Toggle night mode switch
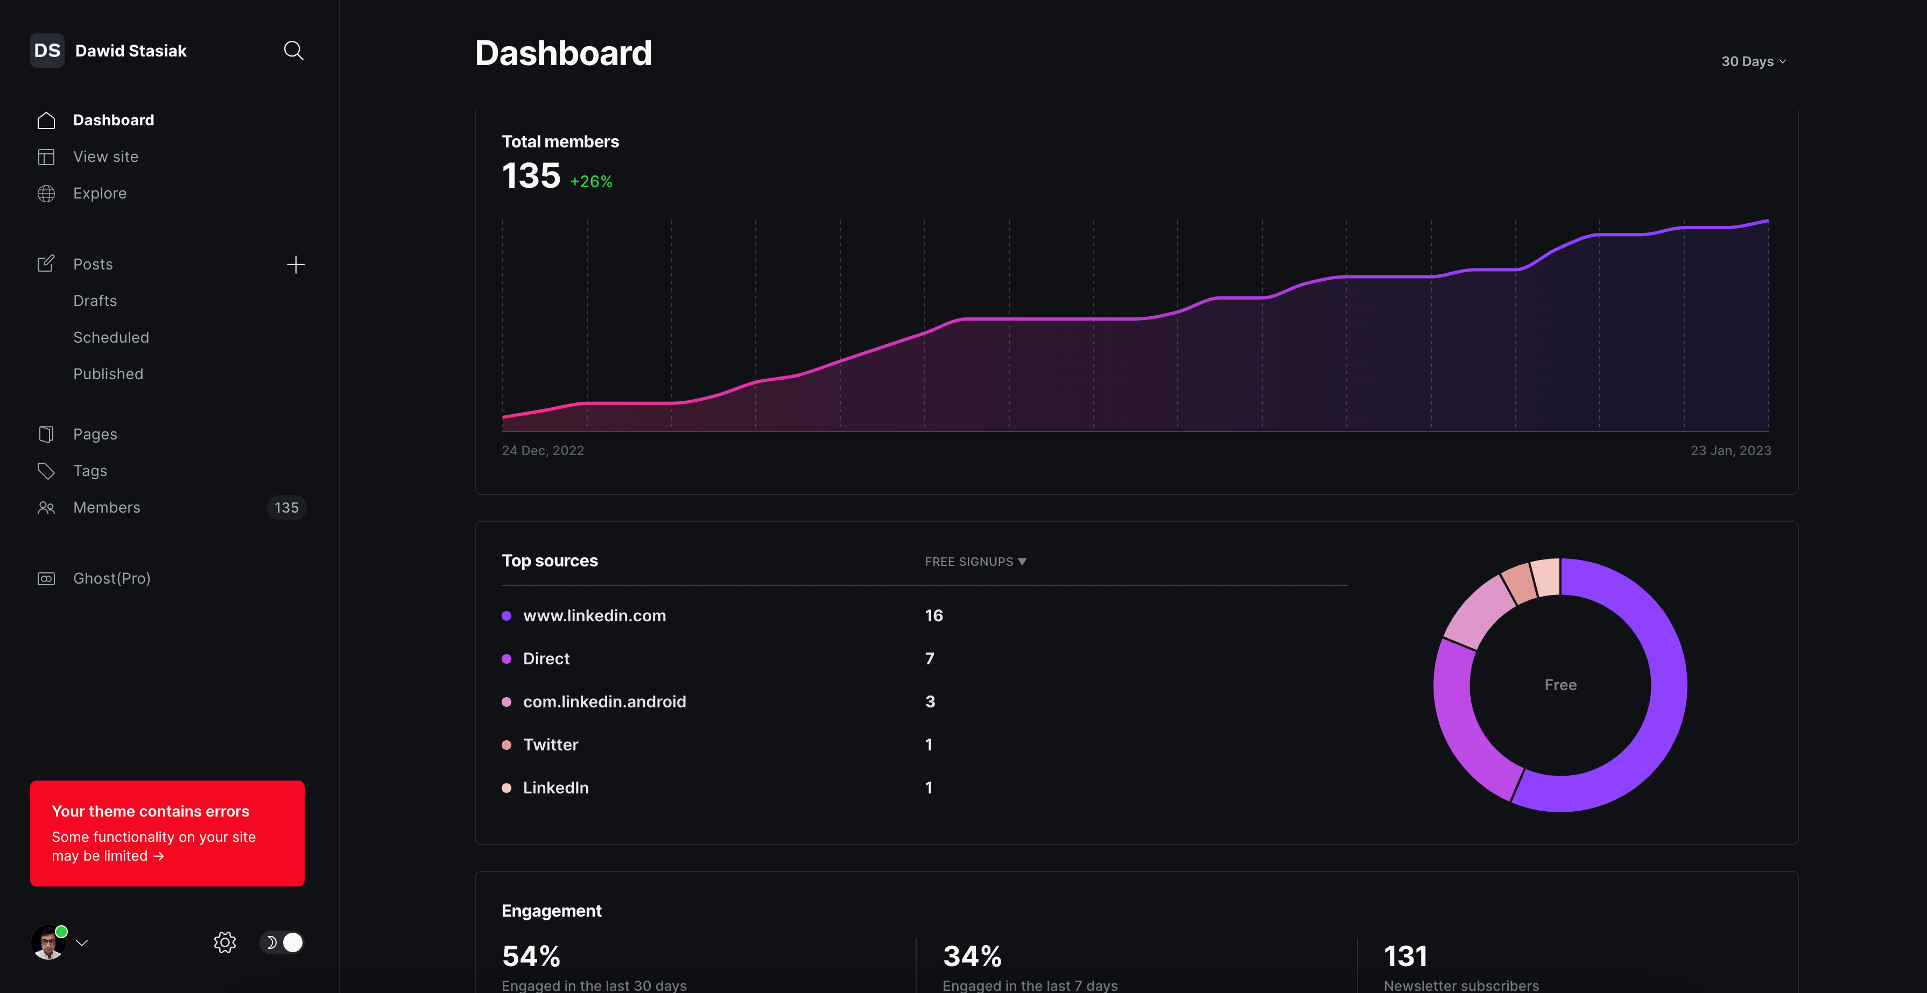 click(282, 942)
